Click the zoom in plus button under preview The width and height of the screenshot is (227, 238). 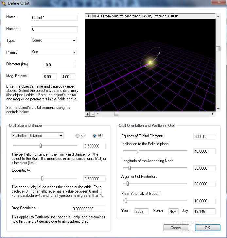point(87,114)
